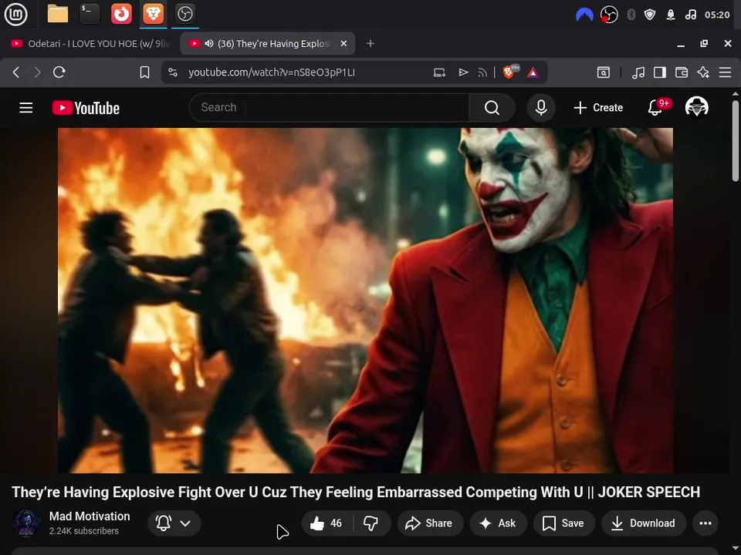Click the Create button
Viewport: 741px width, 555px height.
tap(598, 108)
